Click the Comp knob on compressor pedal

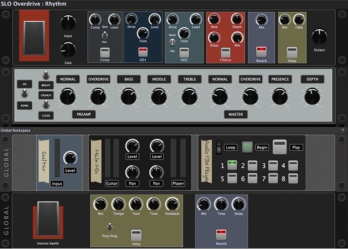click(95, 19)
